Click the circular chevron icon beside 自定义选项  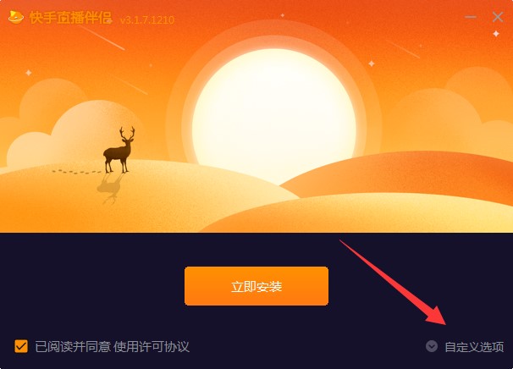(432, 346)
